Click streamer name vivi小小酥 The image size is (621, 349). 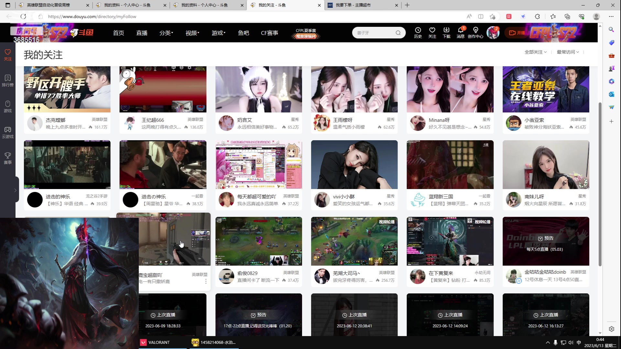[x=344, y=196]
